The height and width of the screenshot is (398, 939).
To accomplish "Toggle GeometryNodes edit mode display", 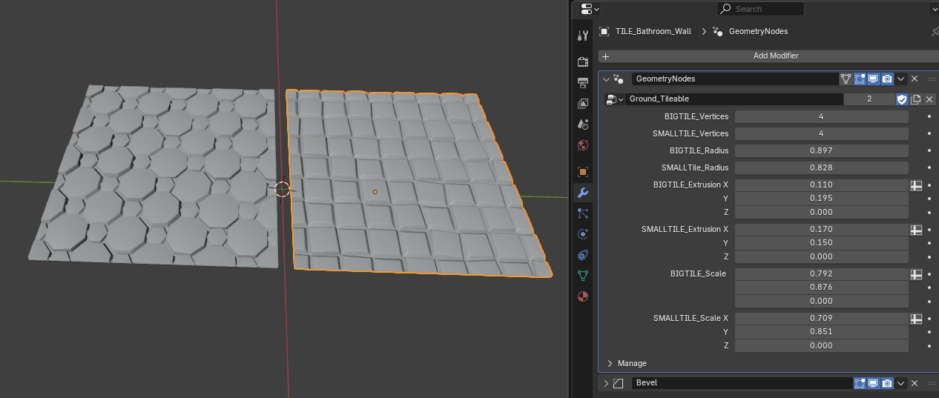I will (x=860, y=79).
